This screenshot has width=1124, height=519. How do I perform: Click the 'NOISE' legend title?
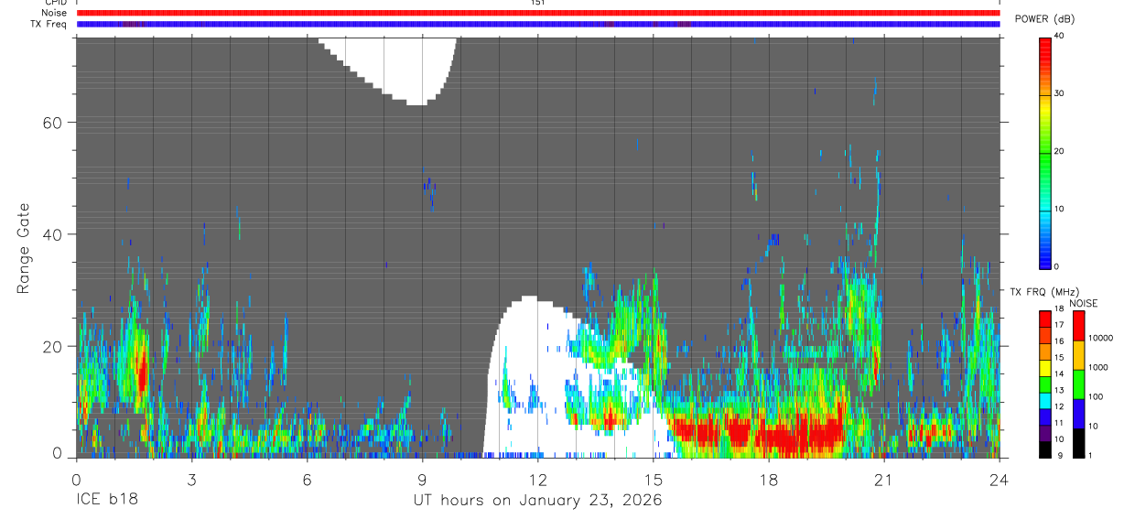point(1083,303)
